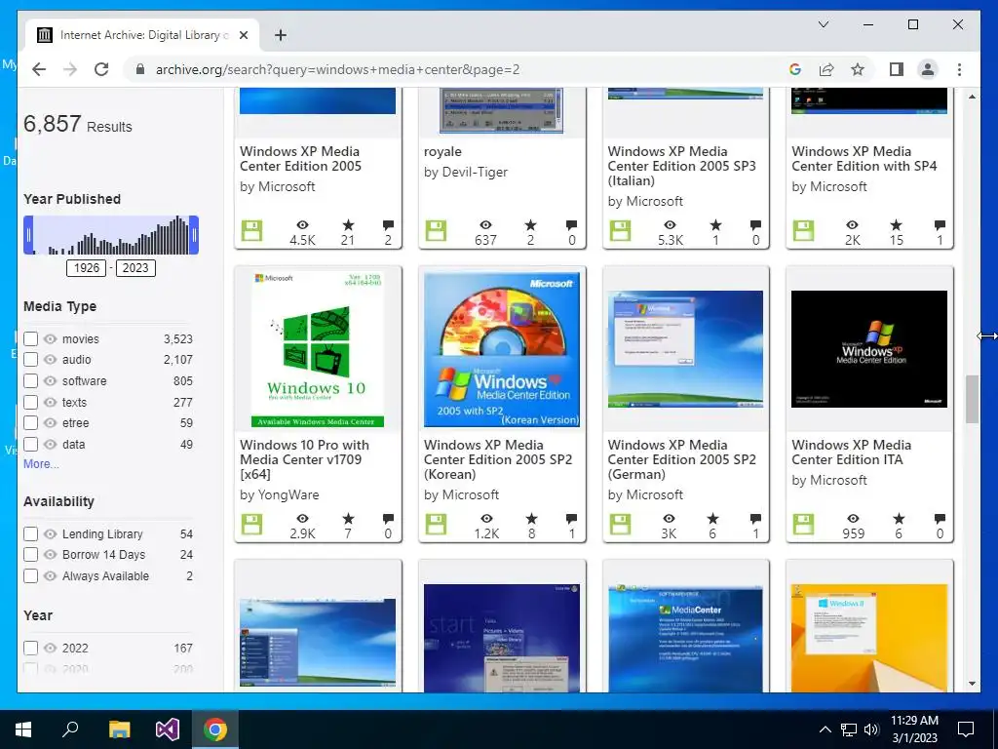
Task: Launch Visual Studio from taskbar
Action: pyautogui.click(x=168, y=729)
